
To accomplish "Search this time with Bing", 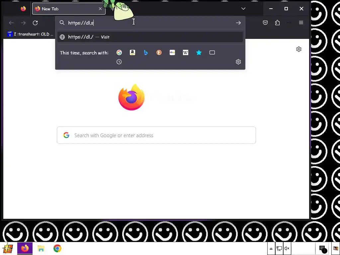I will point(146,52).
